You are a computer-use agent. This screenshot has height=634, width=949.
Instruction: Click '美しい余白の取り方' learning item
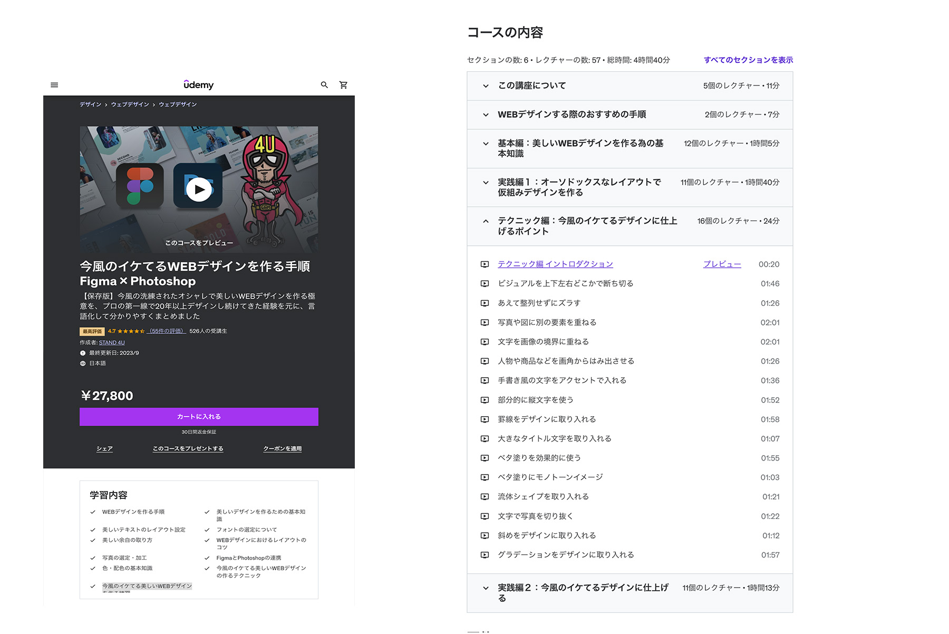point(127,540)
